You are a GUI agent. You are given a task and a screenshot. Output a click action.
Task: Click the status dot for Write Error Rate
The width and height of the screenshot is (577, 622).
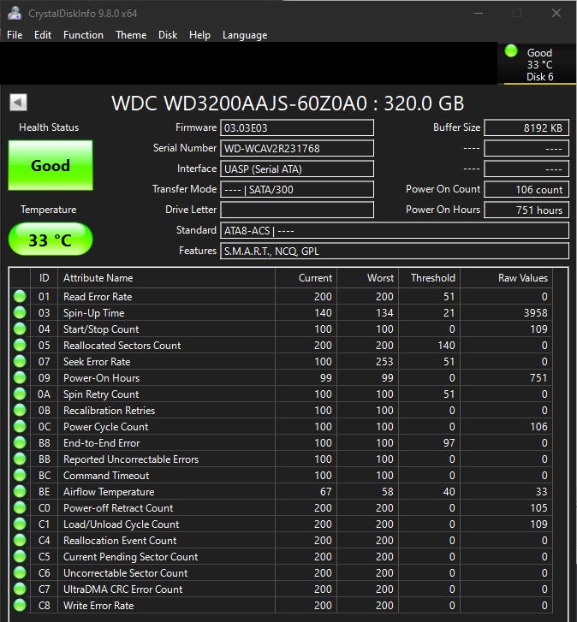[x=20, y=606]
